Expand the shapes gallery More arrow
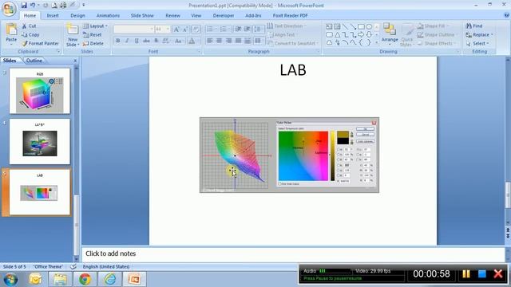 click(377, 42)
